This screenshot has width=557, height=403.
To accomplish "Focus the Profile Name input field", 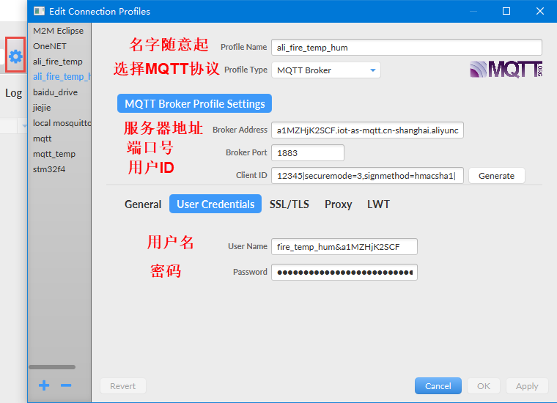I will coord(406,47).
